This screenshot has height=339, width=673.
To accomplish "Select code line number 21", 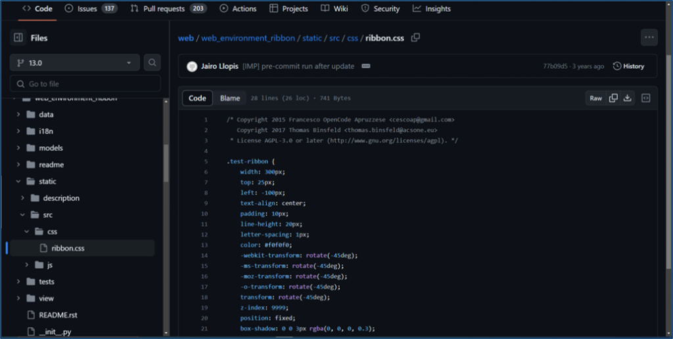I will click(x=204, y=329).
